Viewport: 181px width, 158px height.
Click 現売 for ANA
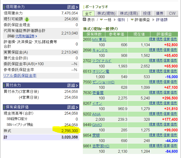(x=159, y=114)
